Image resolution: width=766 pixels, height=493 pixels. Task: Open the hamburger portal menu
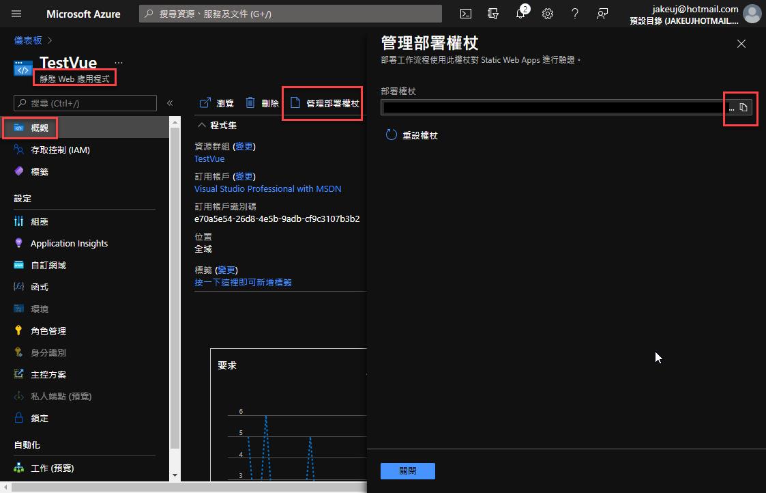(17, 14)
